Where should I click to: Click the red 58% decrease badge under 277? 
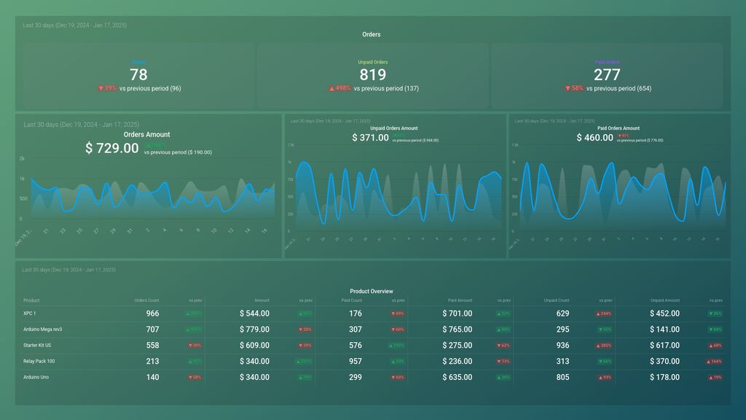(x=574, y=88)
